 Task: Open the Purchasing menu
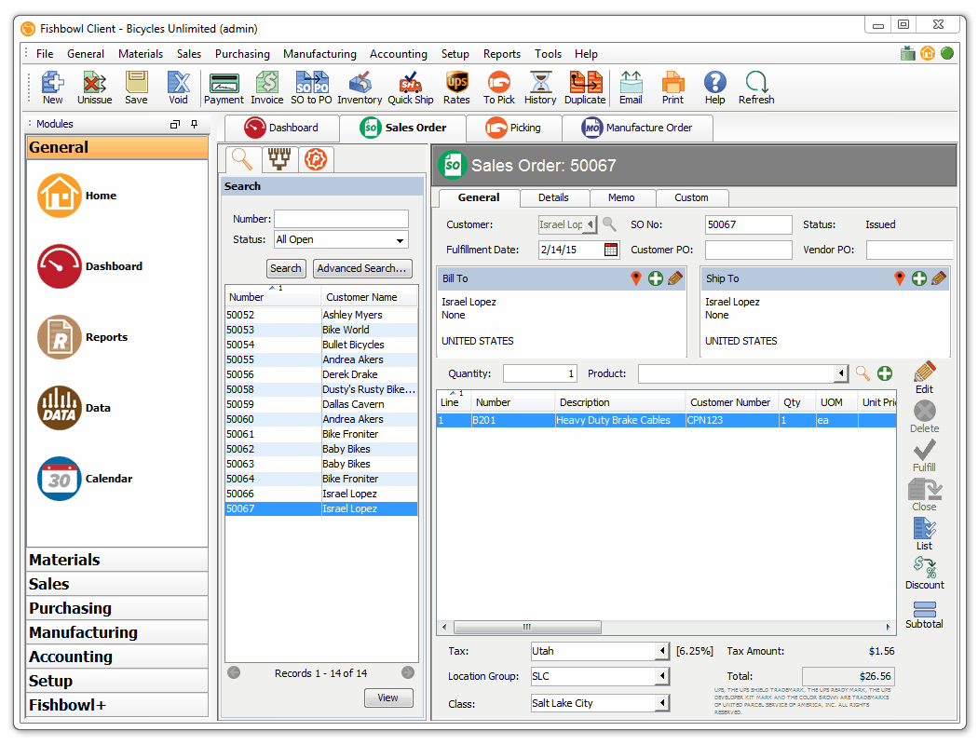[x=242, y=54]
